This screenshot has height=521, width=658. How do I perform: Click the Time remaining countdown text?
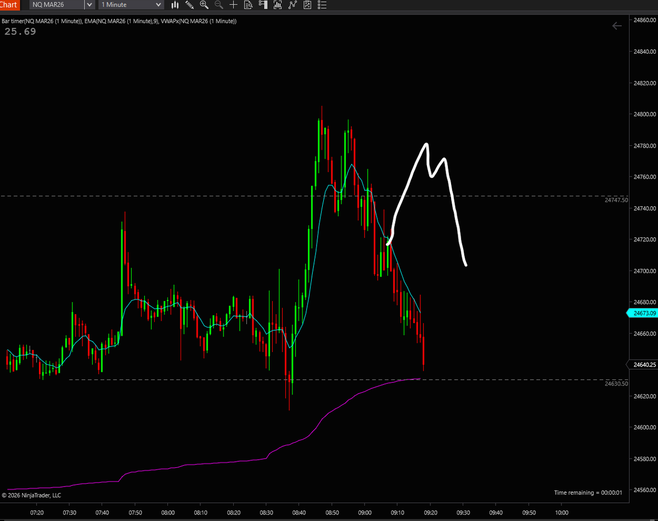coord(588,492)
